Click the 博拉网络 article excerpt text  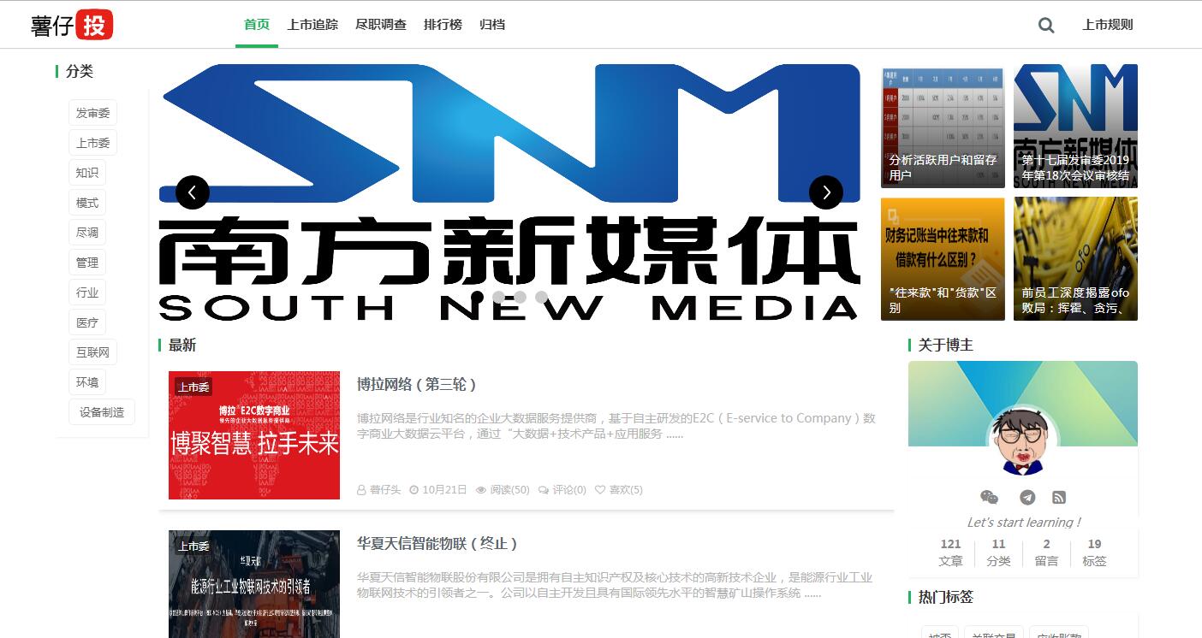(616, 426)
